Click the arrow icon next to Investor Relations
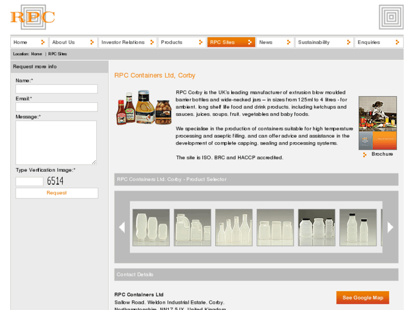This screenshot has height=310, width=414. [152, 42]
